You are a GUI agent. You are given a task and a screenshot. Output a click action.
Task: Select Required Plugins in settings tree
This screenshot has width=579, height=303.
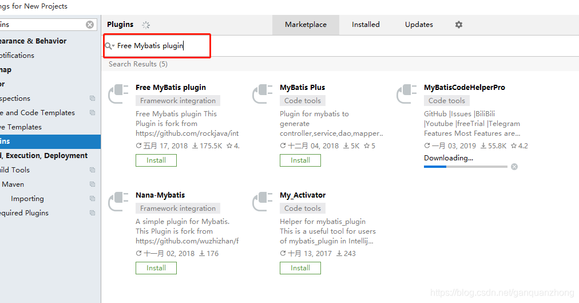(25, 213)
